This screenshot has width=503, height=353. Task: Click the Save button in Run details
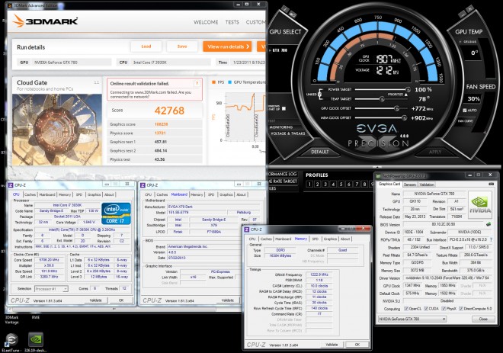182,47
